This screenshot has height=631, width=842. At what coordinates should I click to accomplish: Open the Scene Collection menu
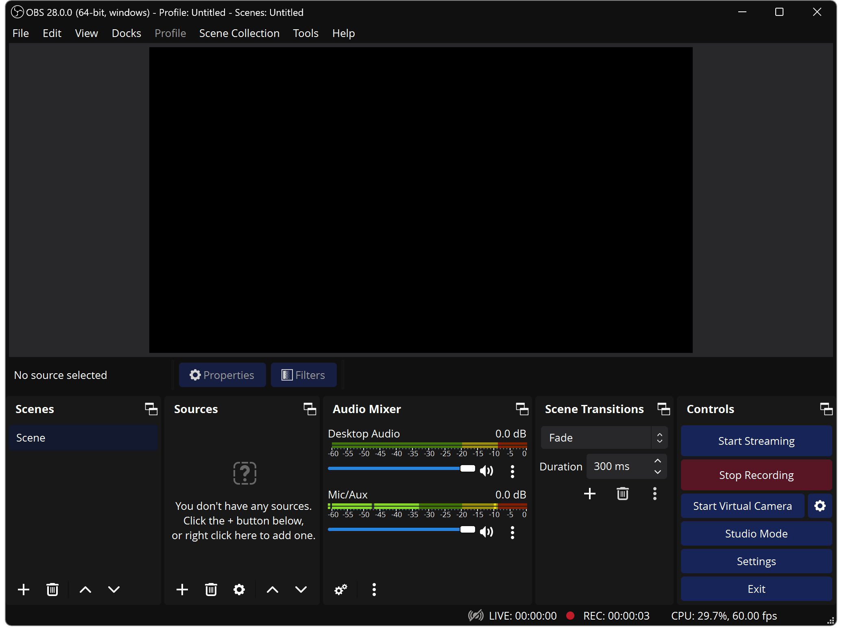[239, 33]
